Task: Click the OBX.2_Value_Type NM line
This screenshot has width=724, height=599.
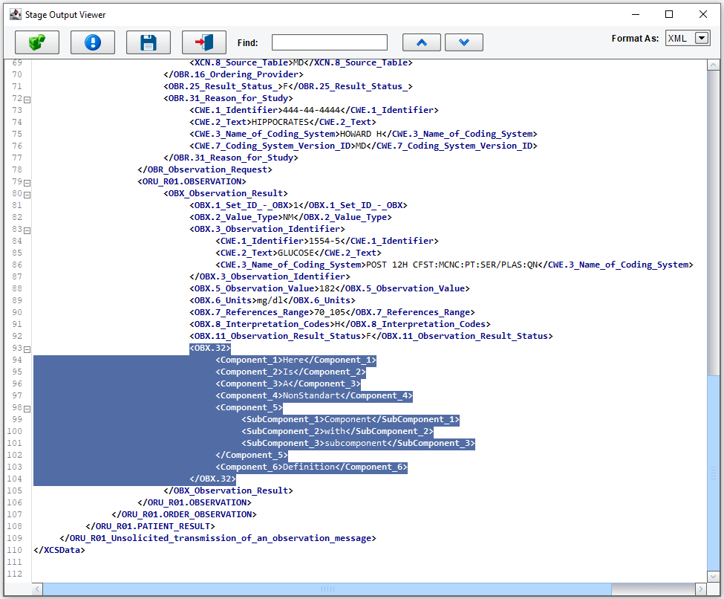Action: (290, 217)
